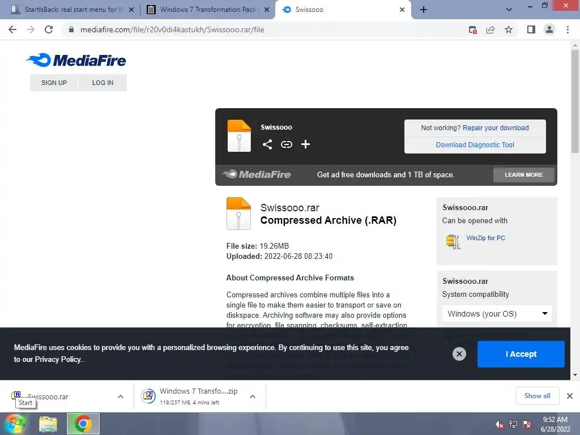Click the Uploaded: 2022-06-28 08:23:40 text

point(279,256)
